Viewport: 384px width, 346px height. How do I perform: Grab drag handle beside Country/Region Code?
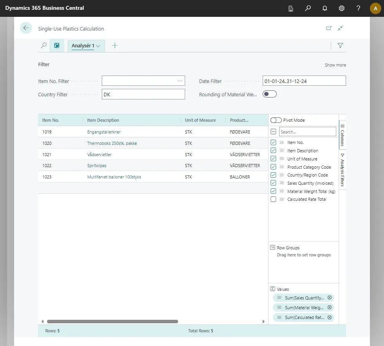coord(281,175)
